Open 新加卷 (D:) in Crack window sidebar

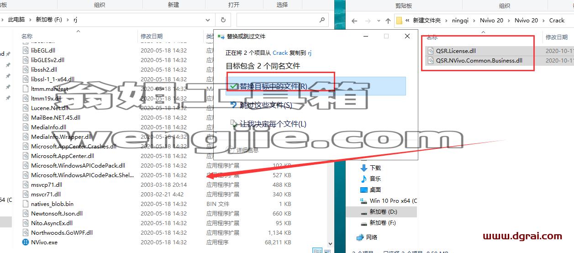(x=382, y=212)
